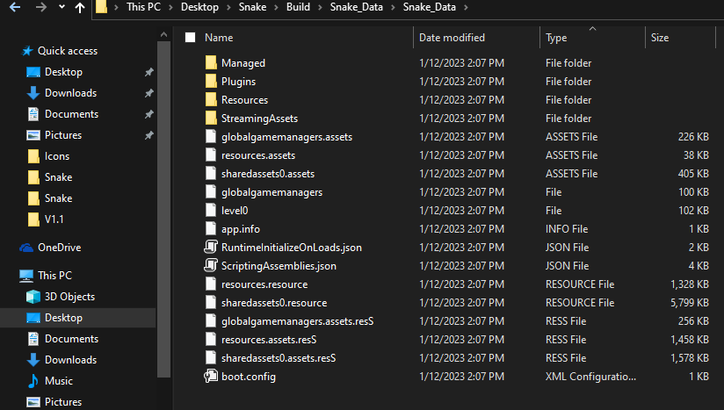724x410 pixels.
Task: Open Icons folder in navigation pane
Action: pos(57,156)
